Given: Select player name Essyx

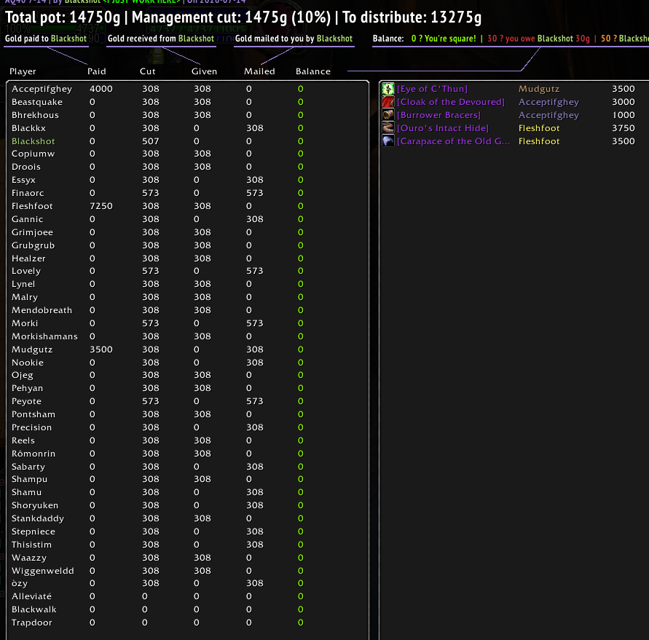Looking at the screenshot, I should click(x=23, y=180).
